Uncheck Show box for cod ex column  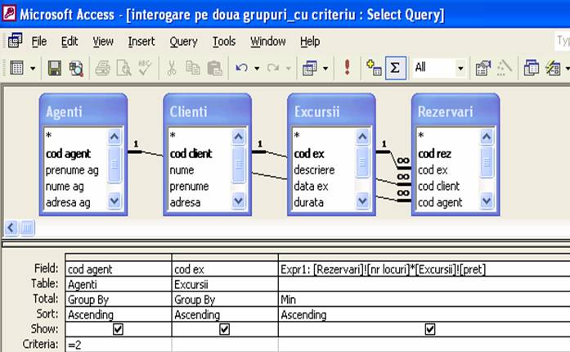pyautogui.click(x=225, y=328)
